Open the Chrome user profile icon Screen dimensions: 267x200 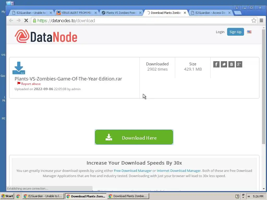[x=237, y=8]
